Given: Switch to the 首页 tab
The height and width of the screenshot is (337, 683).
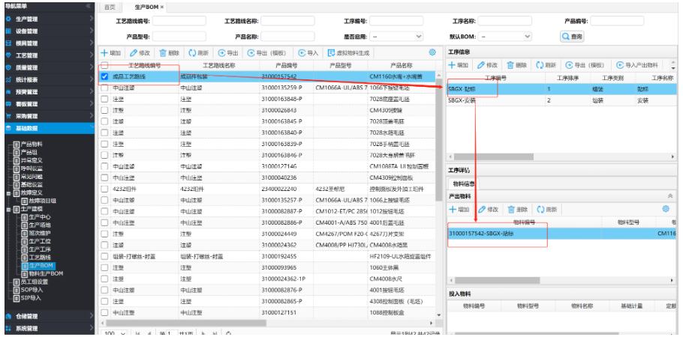Looking at the screenshot, I should coord(110,7).
